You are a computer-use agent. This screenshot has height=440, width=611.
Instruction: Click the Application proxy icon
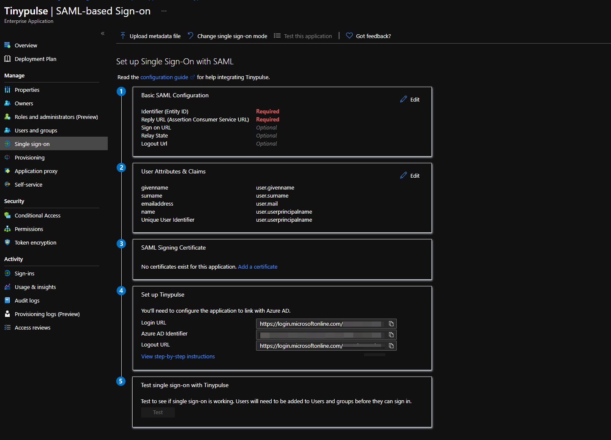click(x=7, y=170)
